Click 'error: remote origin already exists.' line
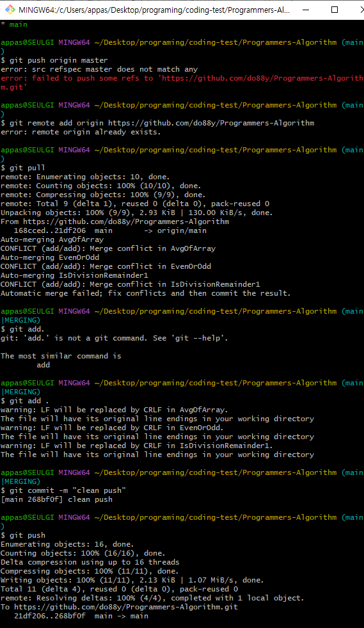The image size is (364, 628). point(81,132)
